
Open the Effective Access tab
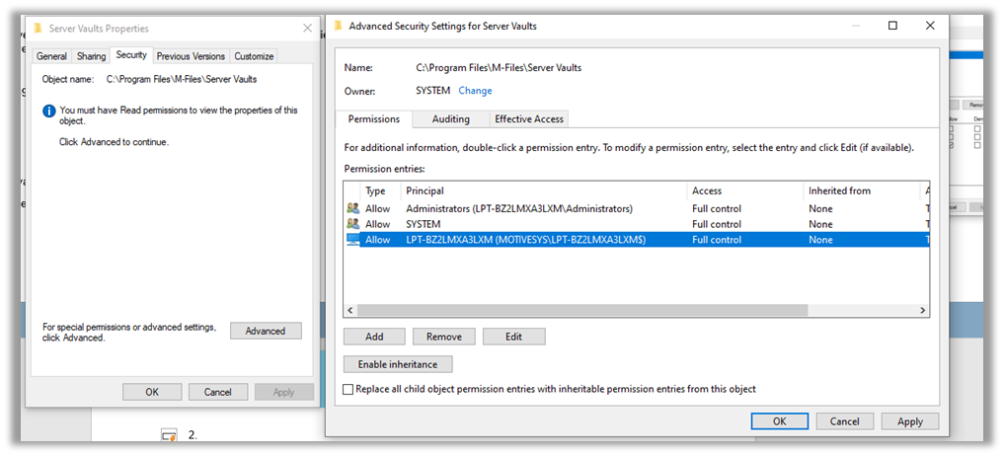point(529,119)
